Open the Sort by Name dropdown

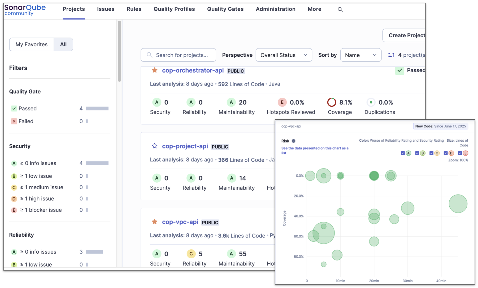point(360,55)
